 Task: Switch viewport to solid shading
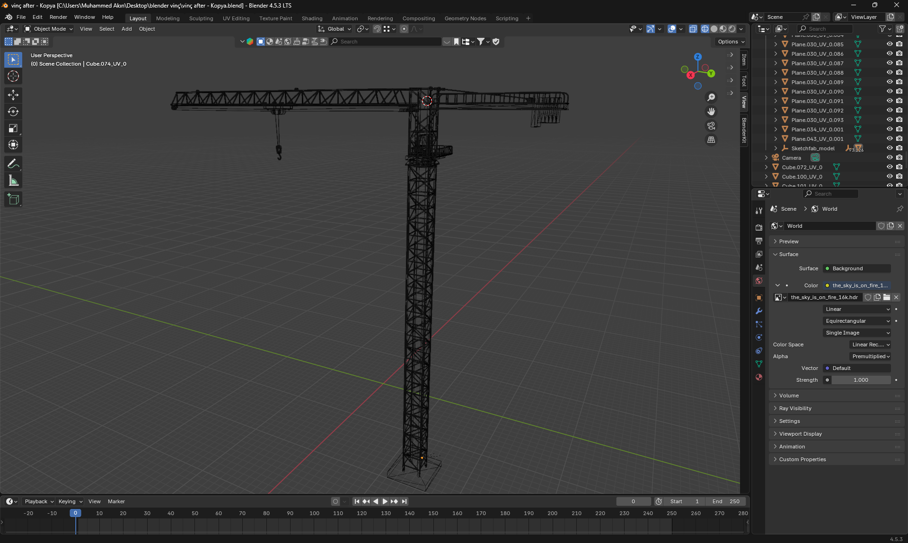pos(714,29)
